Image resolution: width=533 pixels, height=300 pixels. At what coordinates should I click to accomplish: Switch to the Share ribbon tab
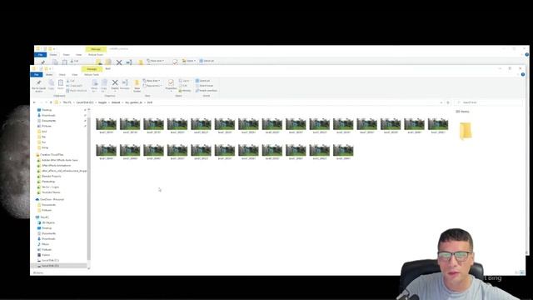point(62,74)
